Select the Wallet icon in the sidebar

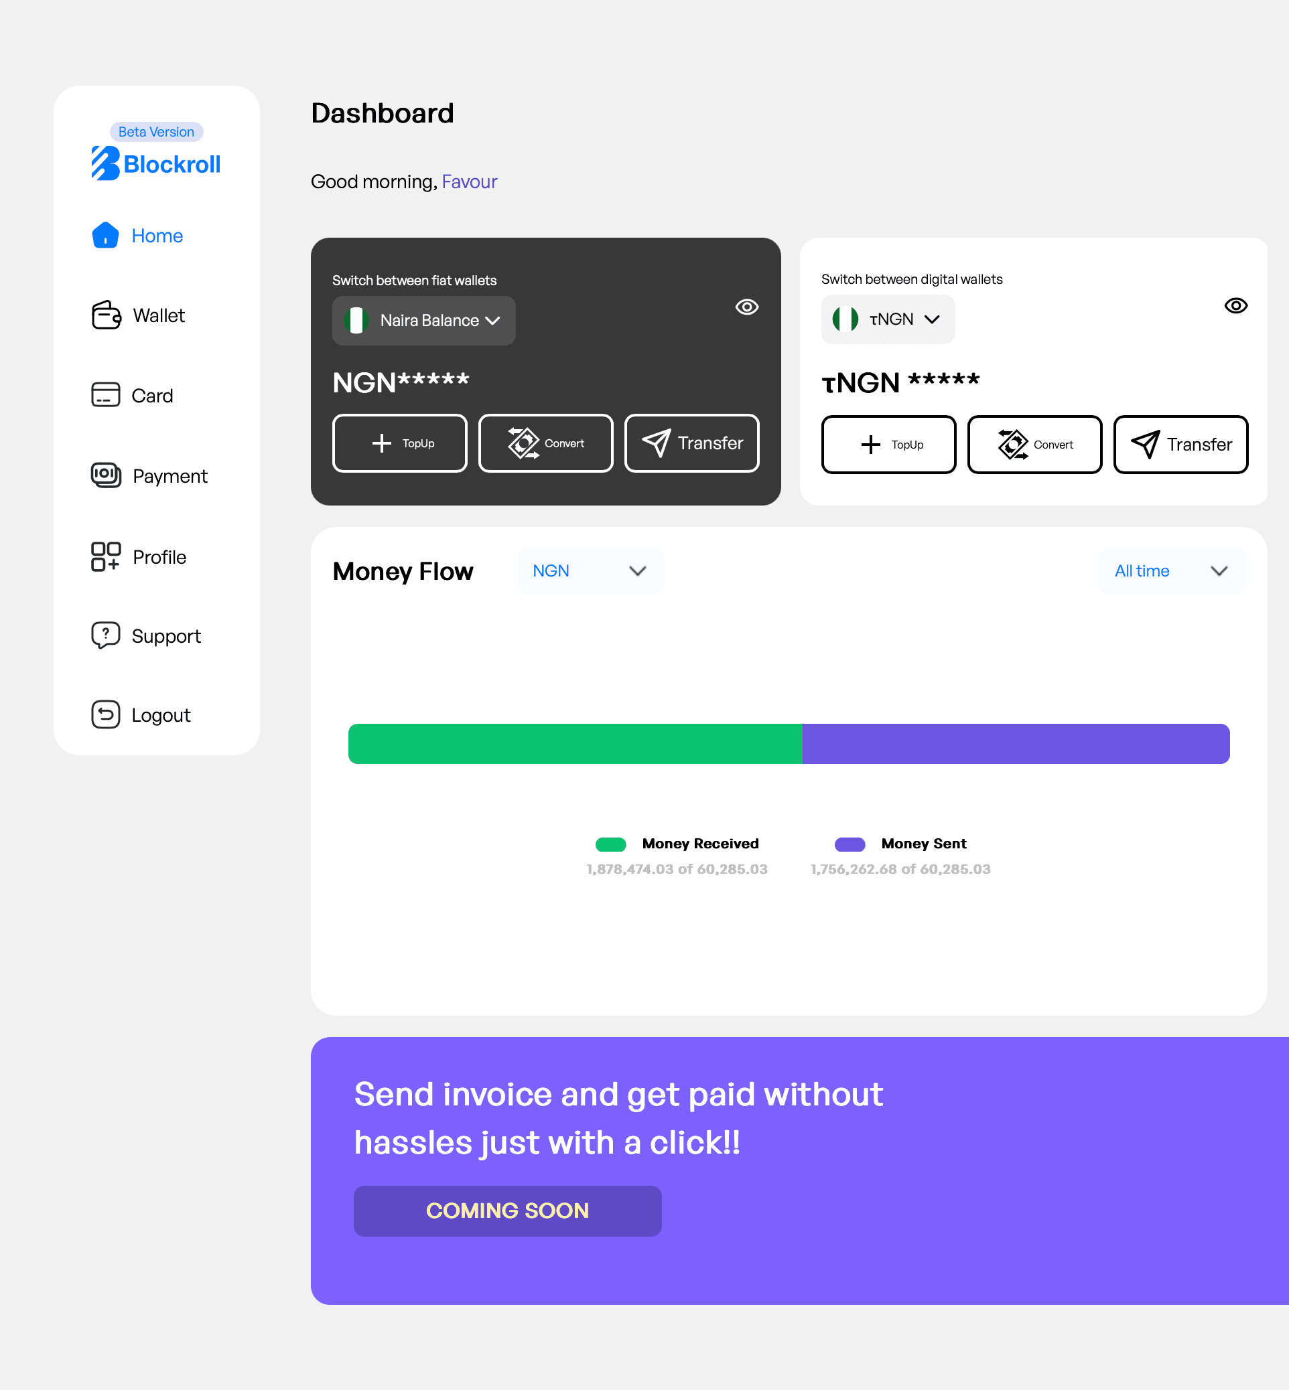click(105, 315)
